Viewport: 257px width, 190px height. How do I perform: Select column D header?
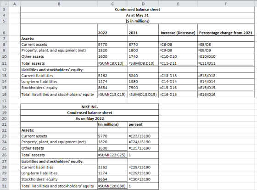click(x=143, y=4)
